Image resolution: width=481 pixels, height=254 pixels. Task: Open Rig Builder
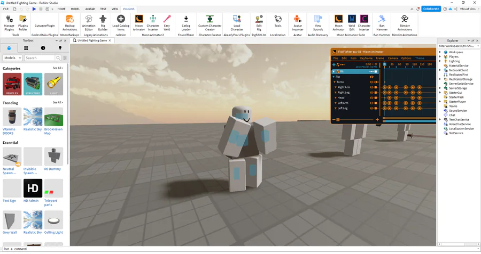(103, 23)
